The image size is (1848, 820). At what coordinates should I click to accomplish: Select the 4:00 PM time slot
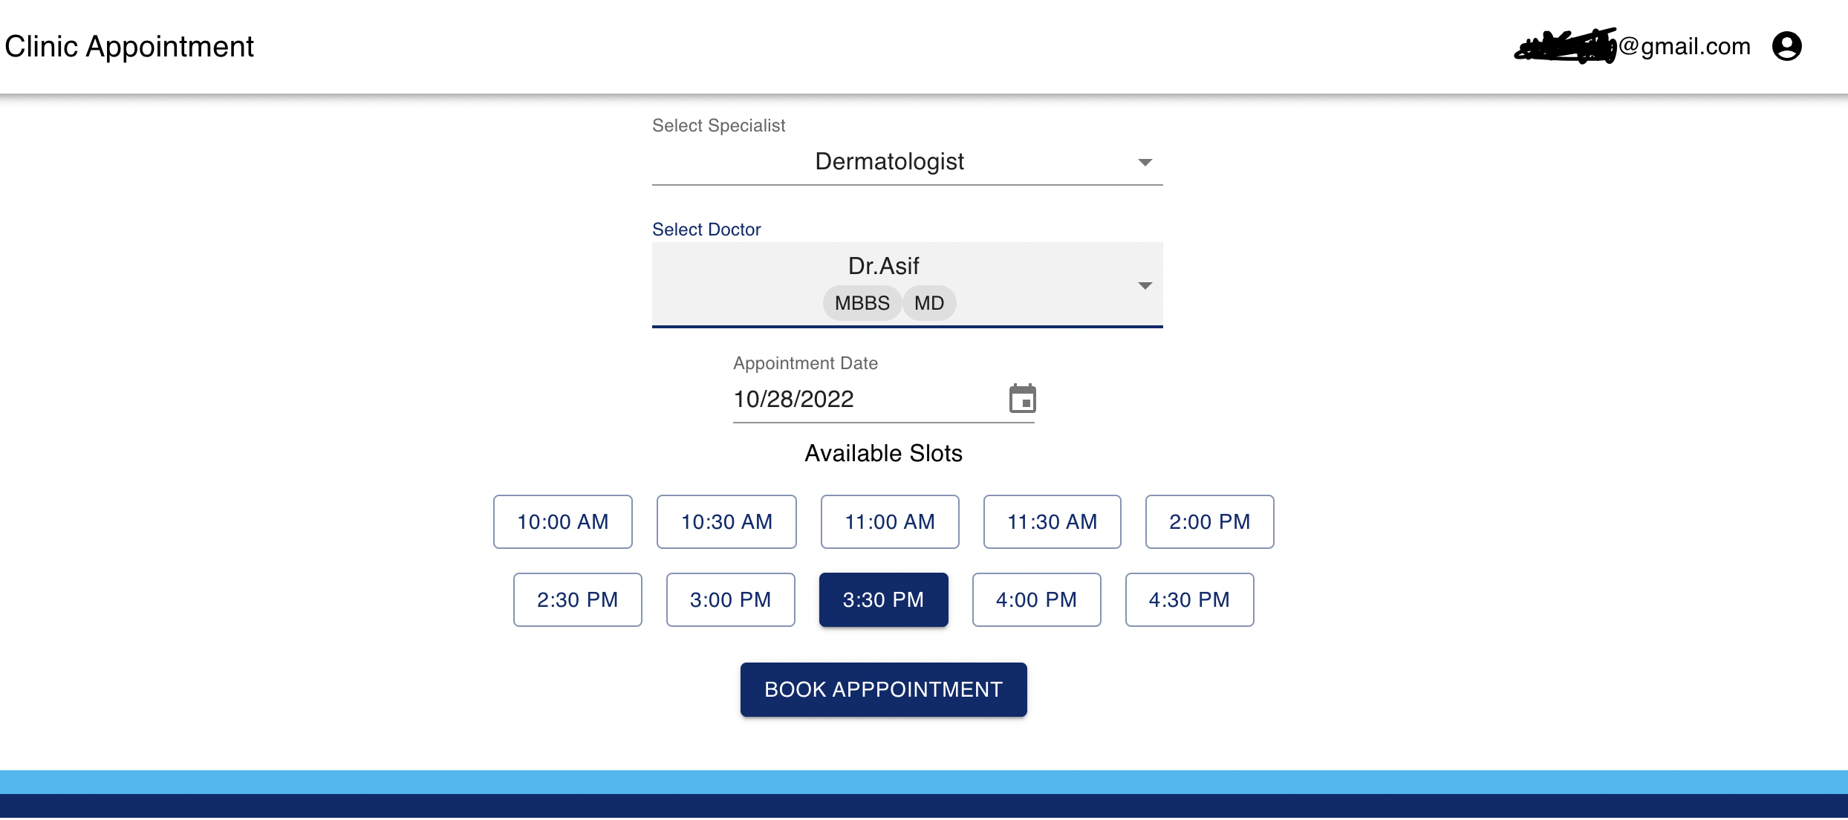[x=1036, y=600]
